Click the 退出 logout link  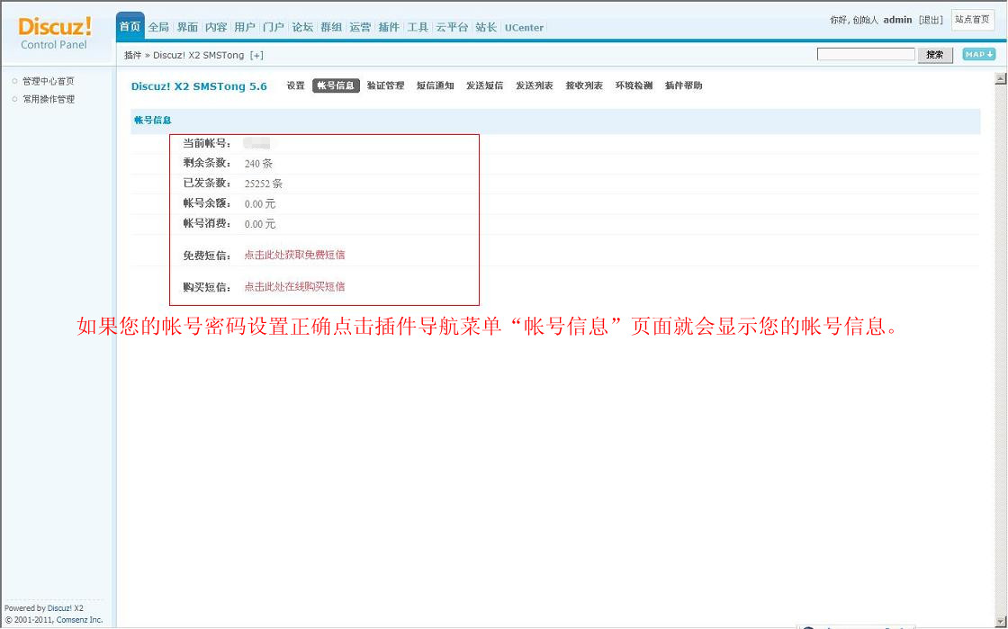[931, 20]
